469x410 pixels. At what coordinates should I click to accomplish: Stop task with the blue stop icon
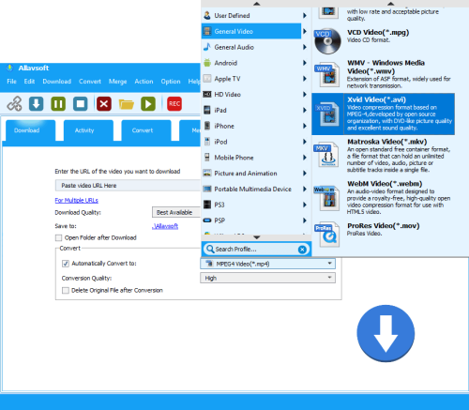click(81, 104)
